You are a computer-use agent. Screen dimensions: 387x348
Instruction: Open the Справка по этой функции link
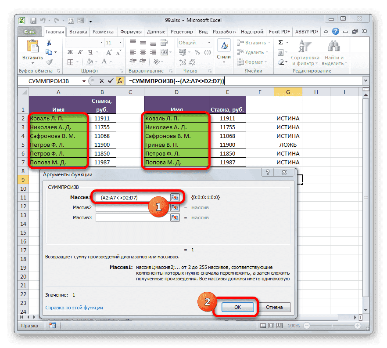[74, 308]
